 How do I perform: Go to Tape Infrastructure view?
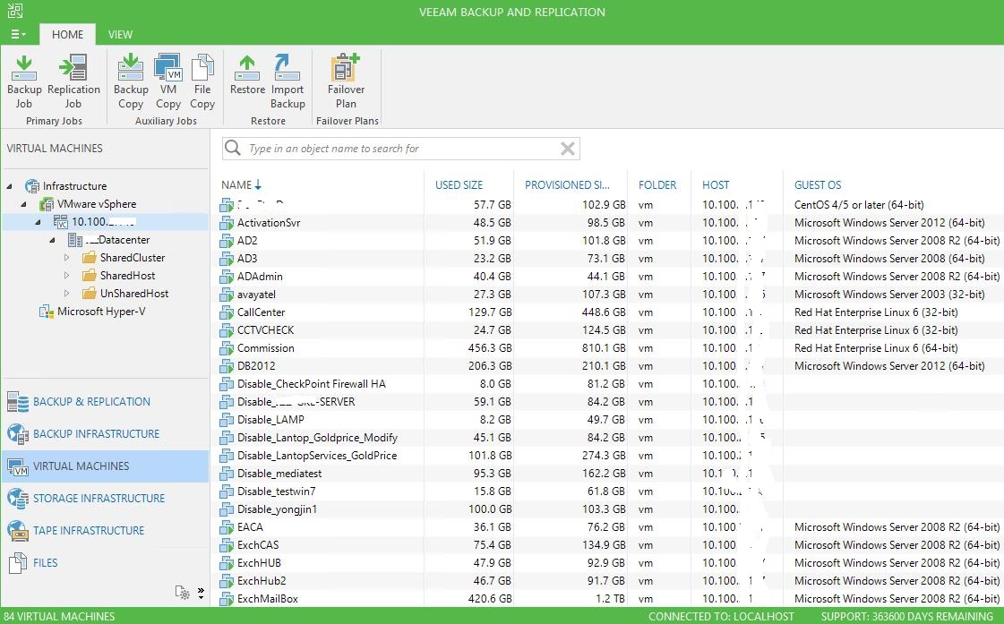[89, 531]
